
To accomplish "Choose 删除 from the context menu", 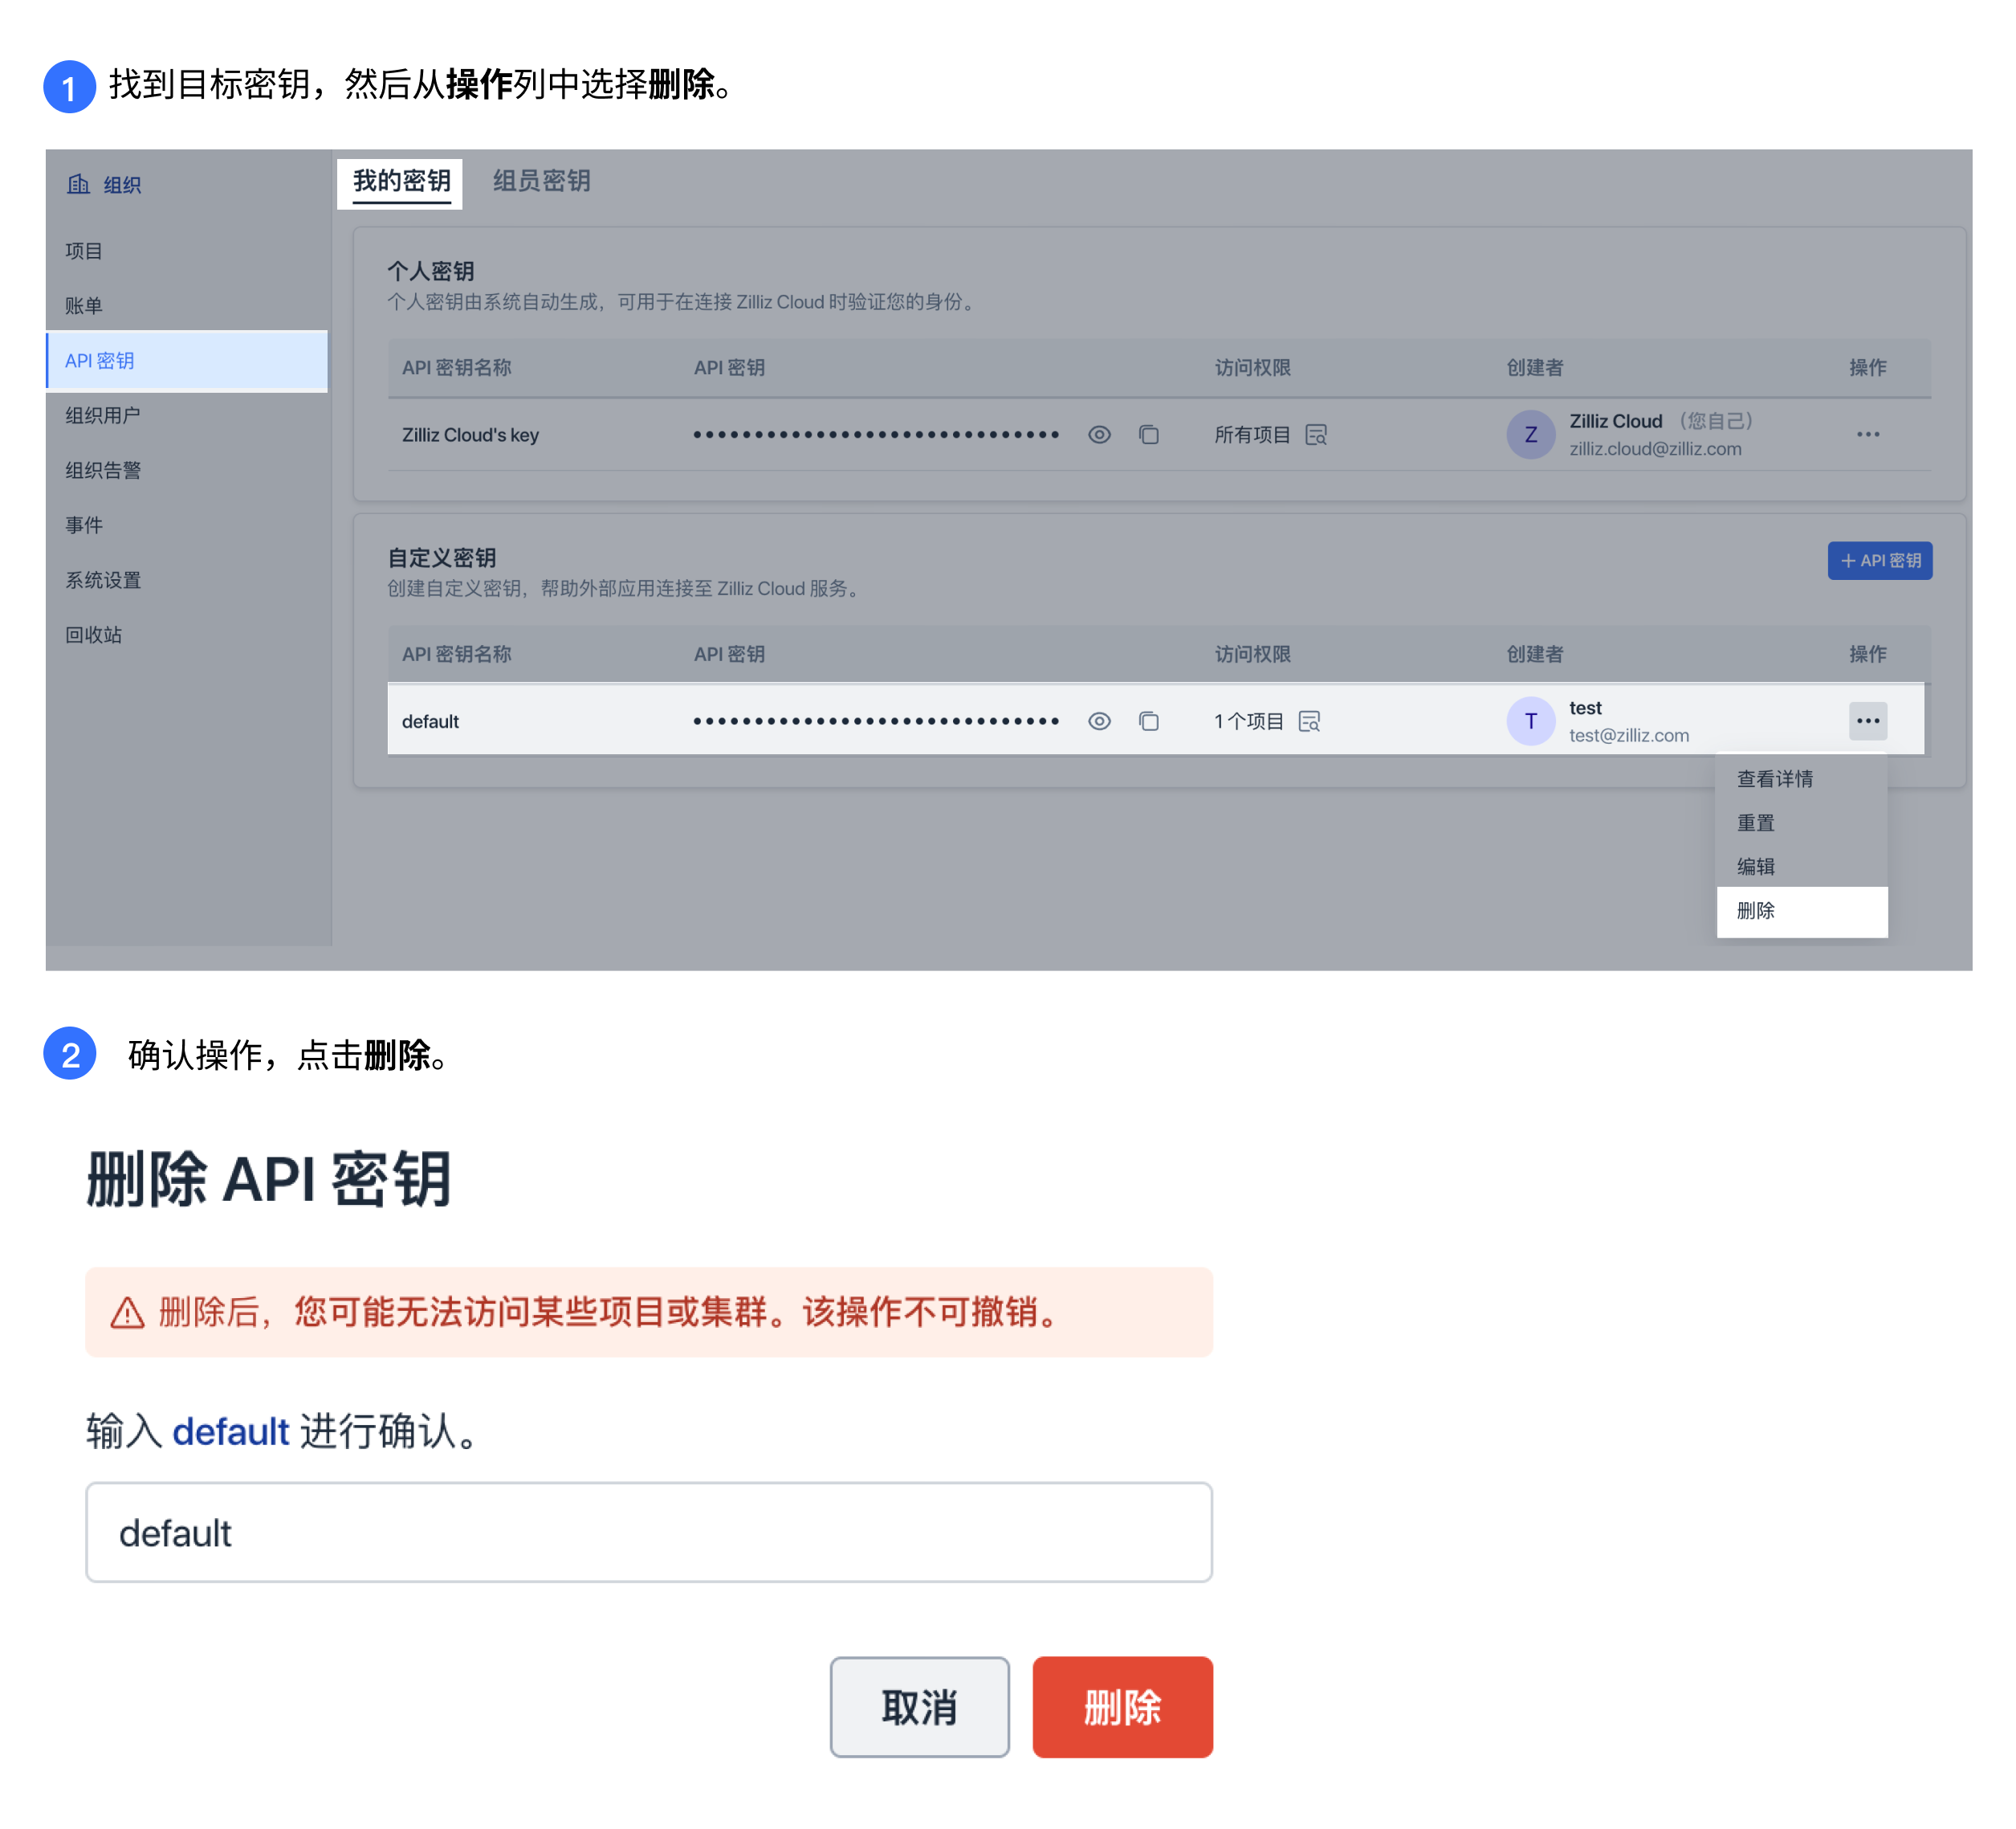I will (1802, 911).
